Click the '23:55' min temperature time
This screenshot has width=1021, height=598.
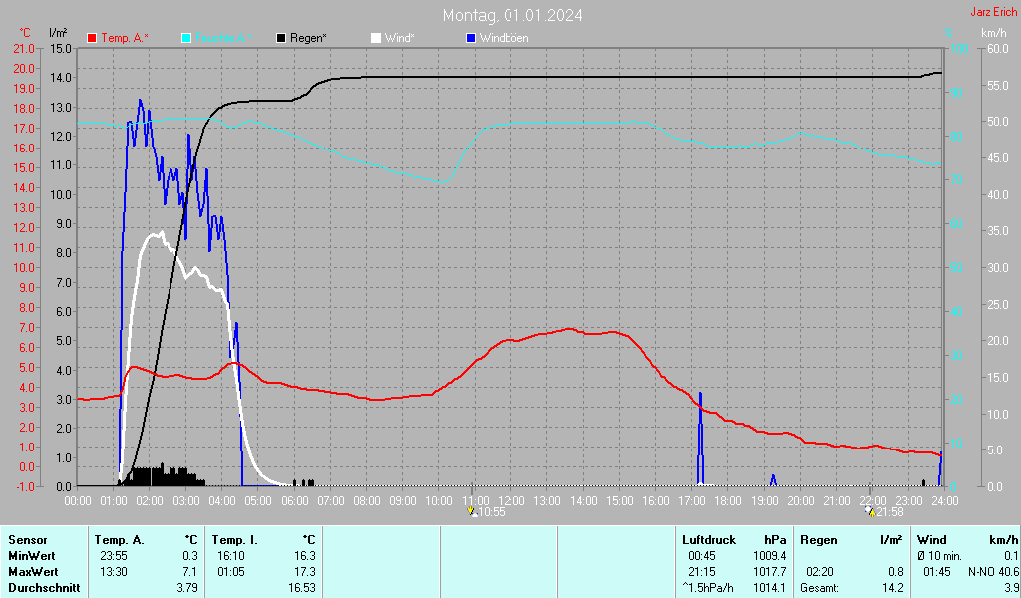[114, 556]
